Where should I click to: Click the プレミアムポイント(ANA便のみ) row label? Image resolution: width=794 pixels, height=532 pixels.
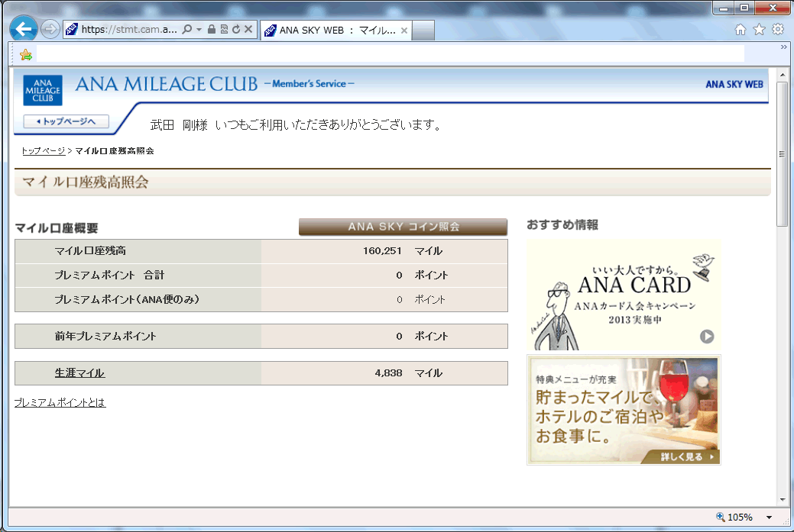pos(127,300)
